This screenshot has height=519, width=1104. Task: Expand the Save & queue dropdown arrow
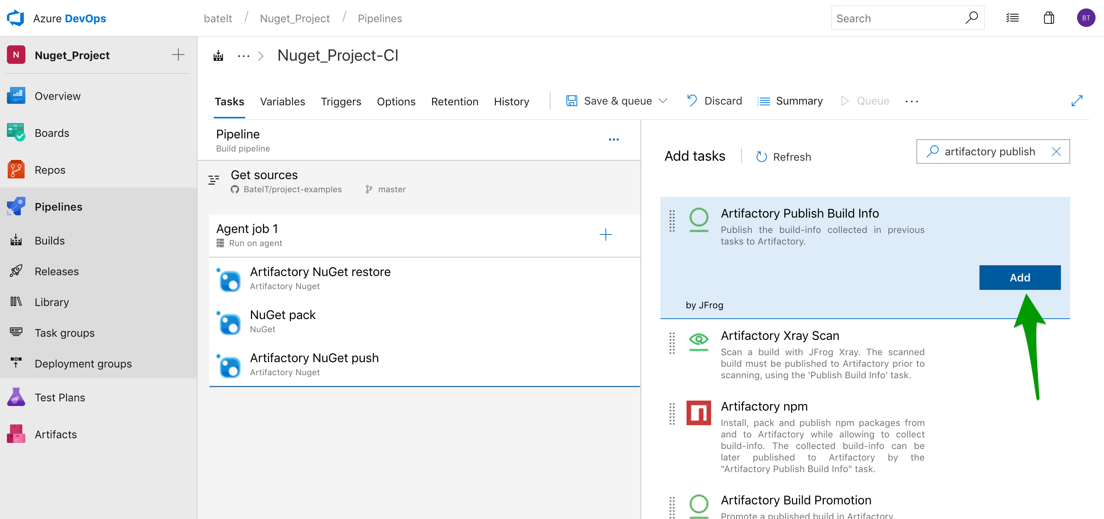(663, 101)
